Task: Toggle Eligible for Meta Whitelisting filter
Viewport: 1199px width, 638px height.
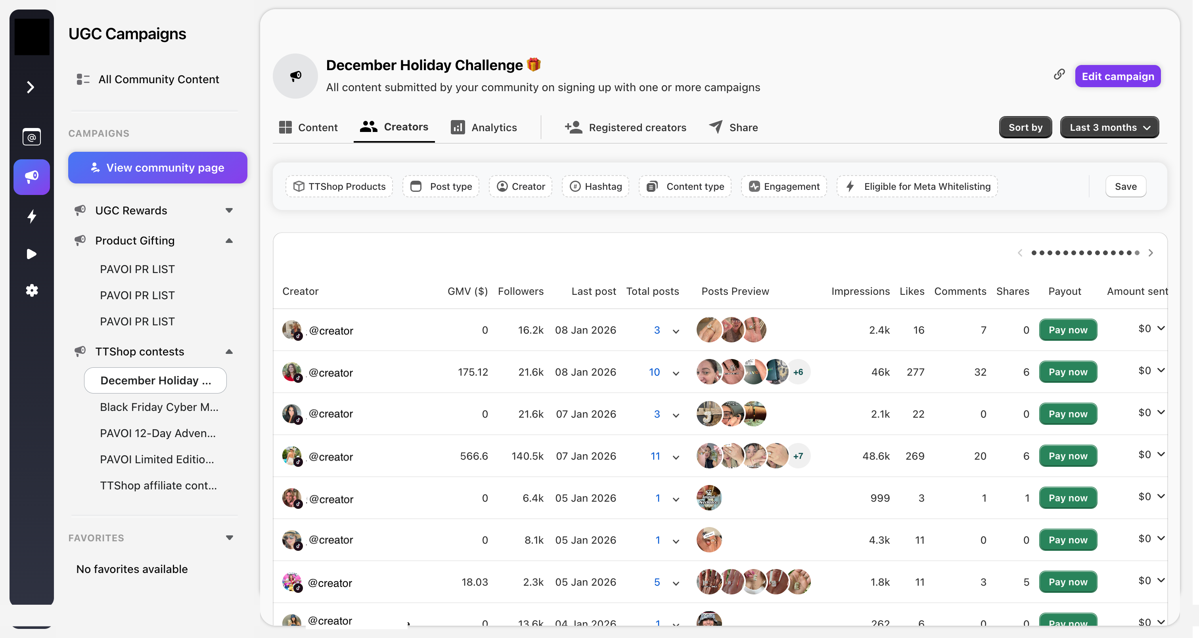Action: click(917, 187)
